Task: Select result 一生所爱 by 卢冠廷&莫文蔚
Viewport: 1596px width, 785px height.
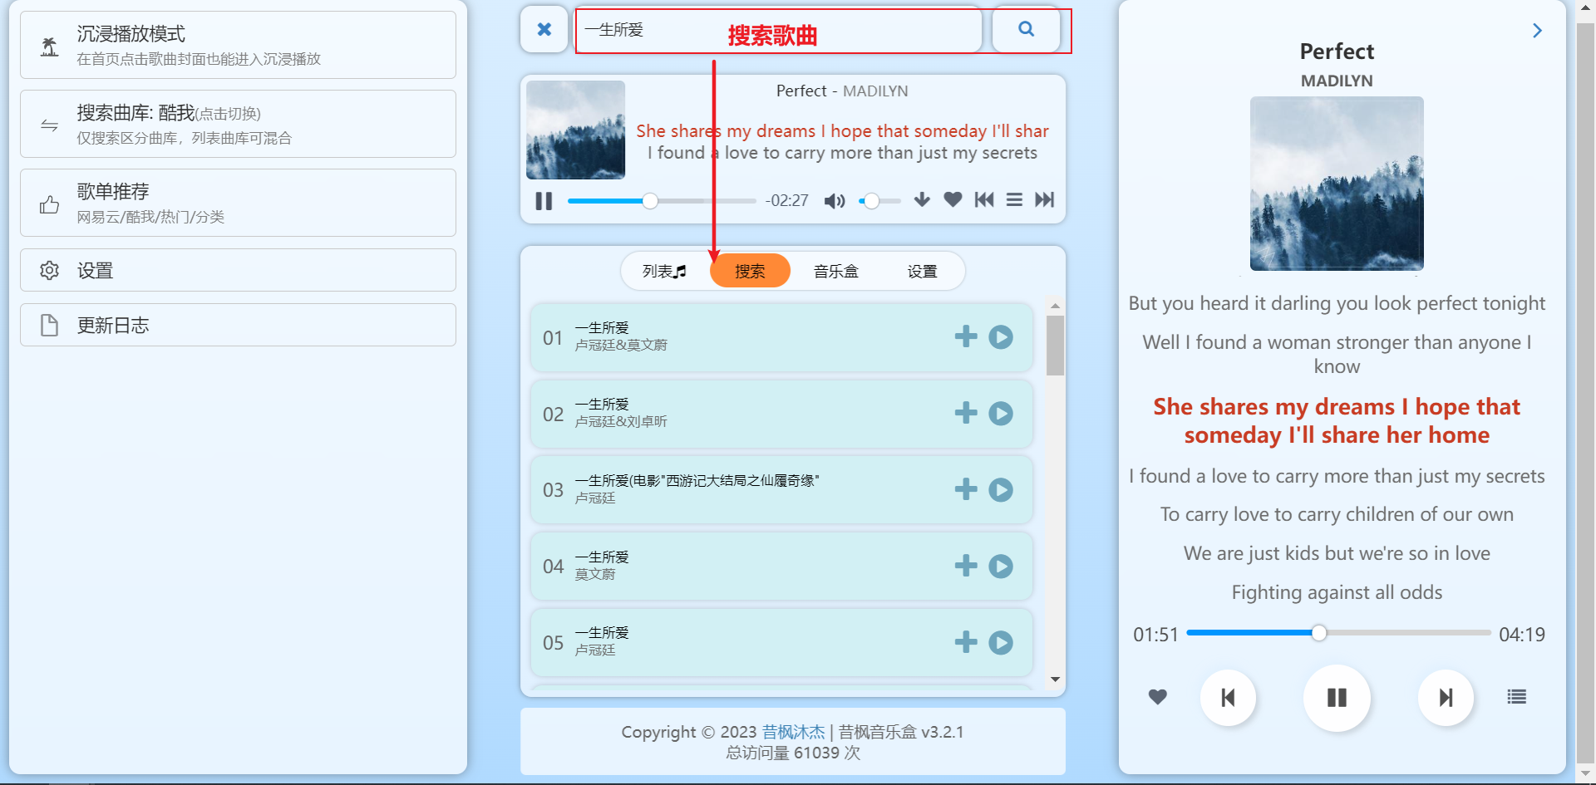Action: coord(781,337)
